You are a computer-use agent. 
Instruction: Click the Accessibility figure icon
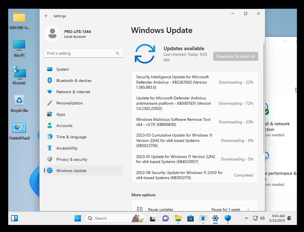pyautogui.click(x=50, y=148)
